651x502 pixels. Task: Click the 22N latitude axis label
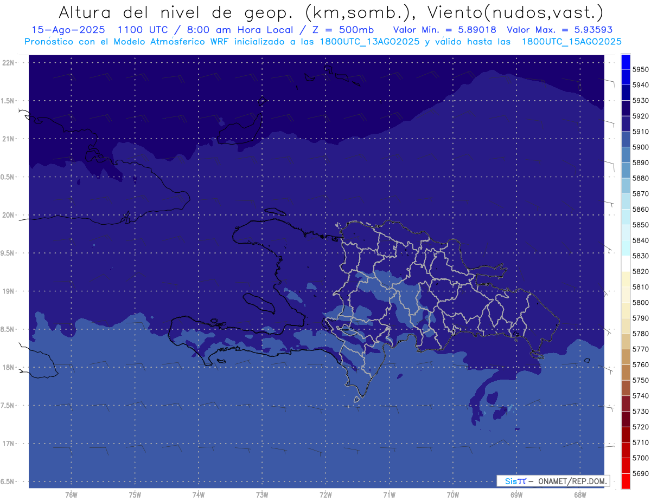click(x=9, y=63)
